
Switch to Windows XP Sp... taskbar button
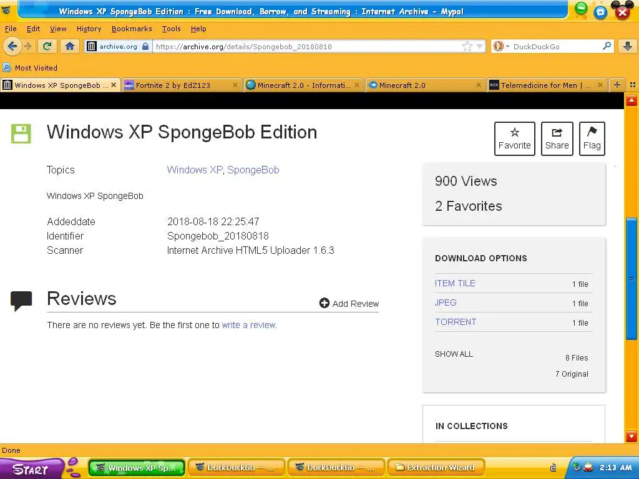coord(137,468)
